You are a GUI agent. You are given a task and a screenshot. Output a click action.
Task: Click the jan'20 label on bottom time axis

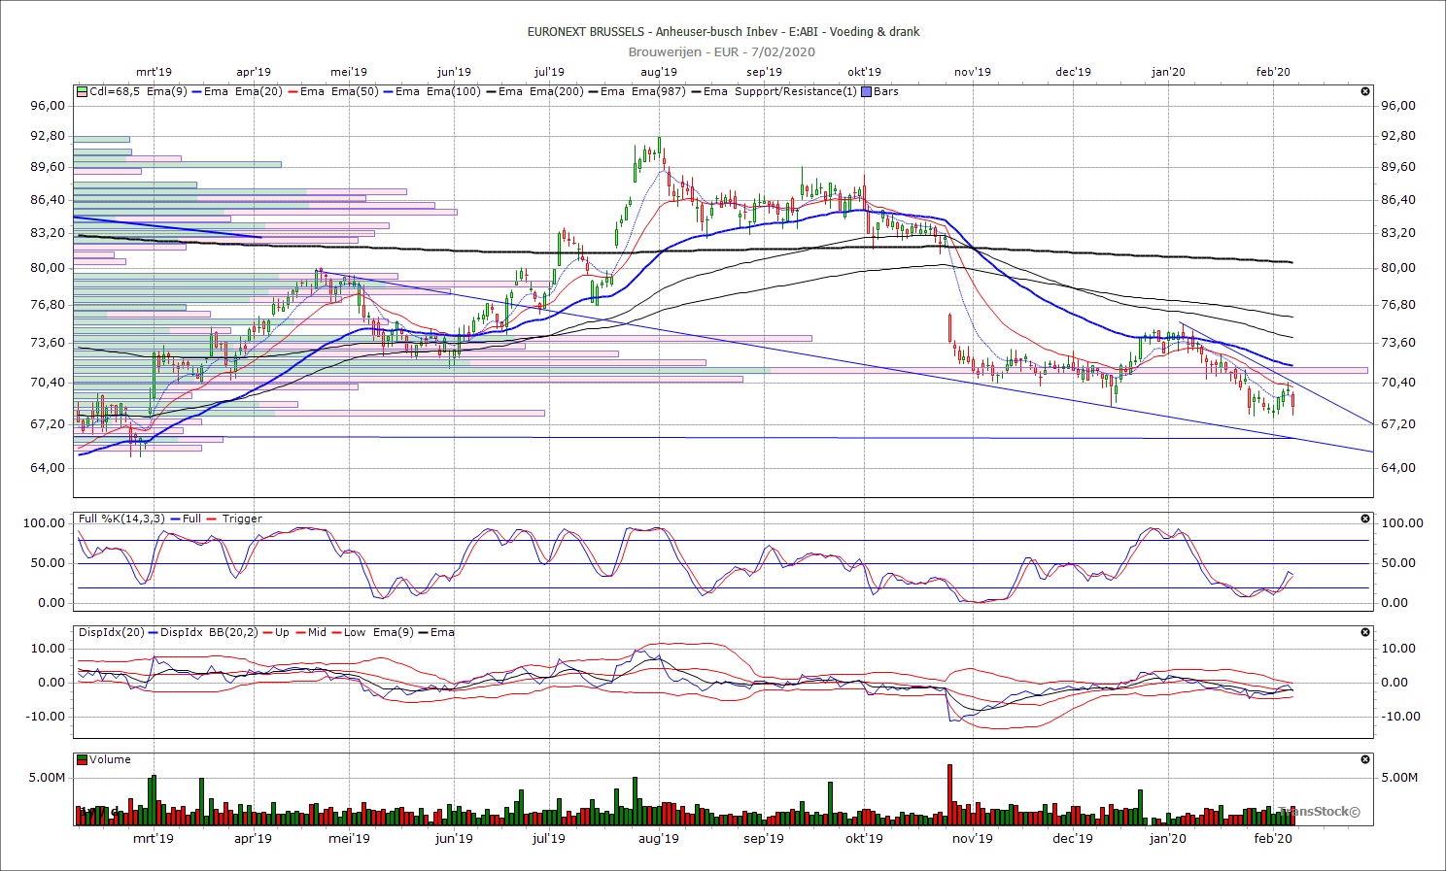(x=1168, y=838)
